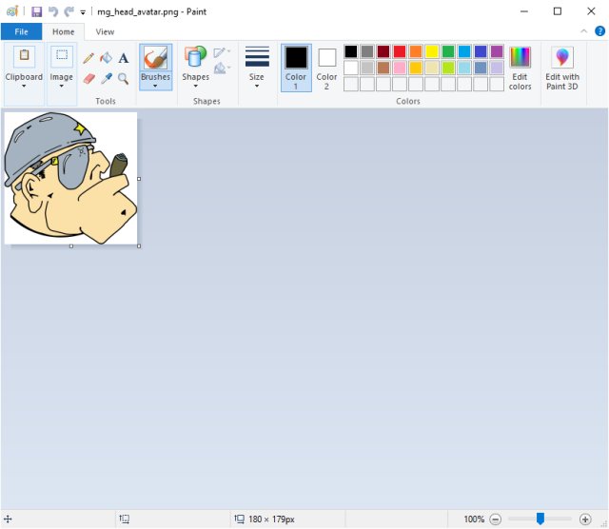Open Edit with Paint 3D
609x529 pixels.
562,69
